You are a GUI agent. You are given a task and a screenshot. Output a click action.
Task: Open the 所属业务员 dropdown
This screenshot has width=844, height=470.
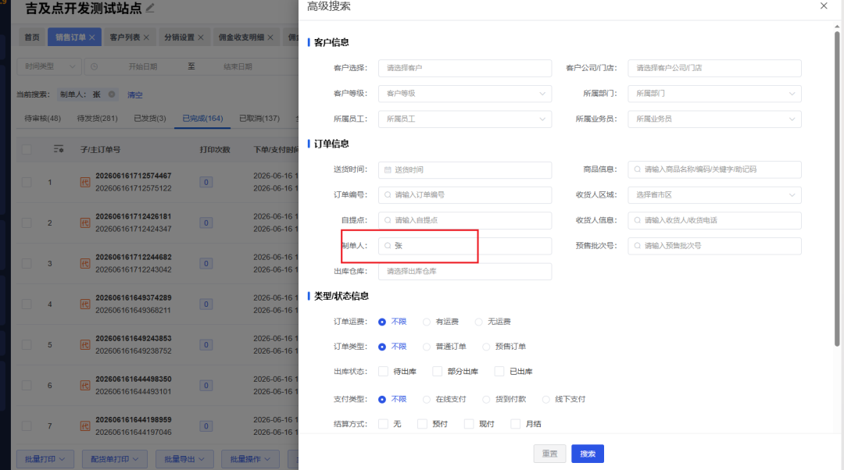pos(714,119)
